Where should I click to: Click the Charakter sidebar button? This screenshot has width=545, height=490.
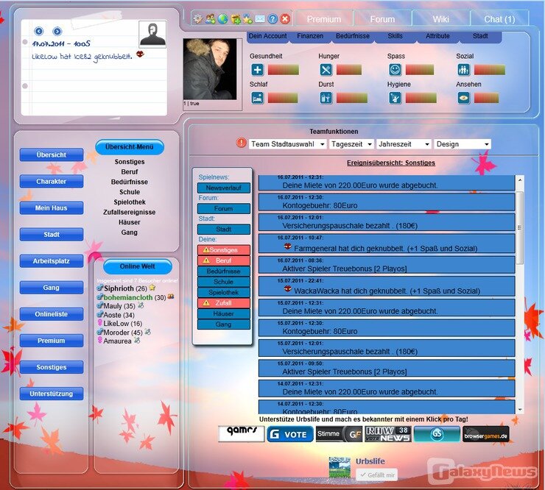pyautogui.click(x=52, y=181)
